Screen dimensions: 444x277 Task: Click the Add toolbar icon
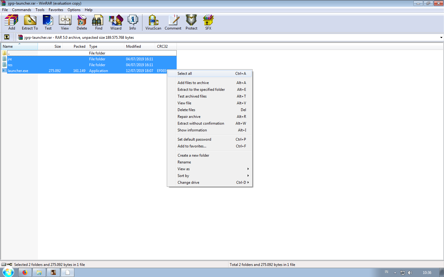[x=12, y=22]
